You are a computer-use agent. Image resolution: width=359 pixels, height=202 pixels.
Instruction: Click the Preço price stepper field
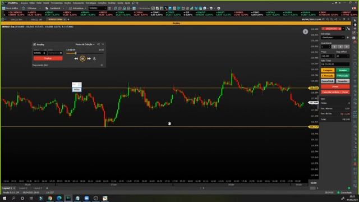coord(328,56)
